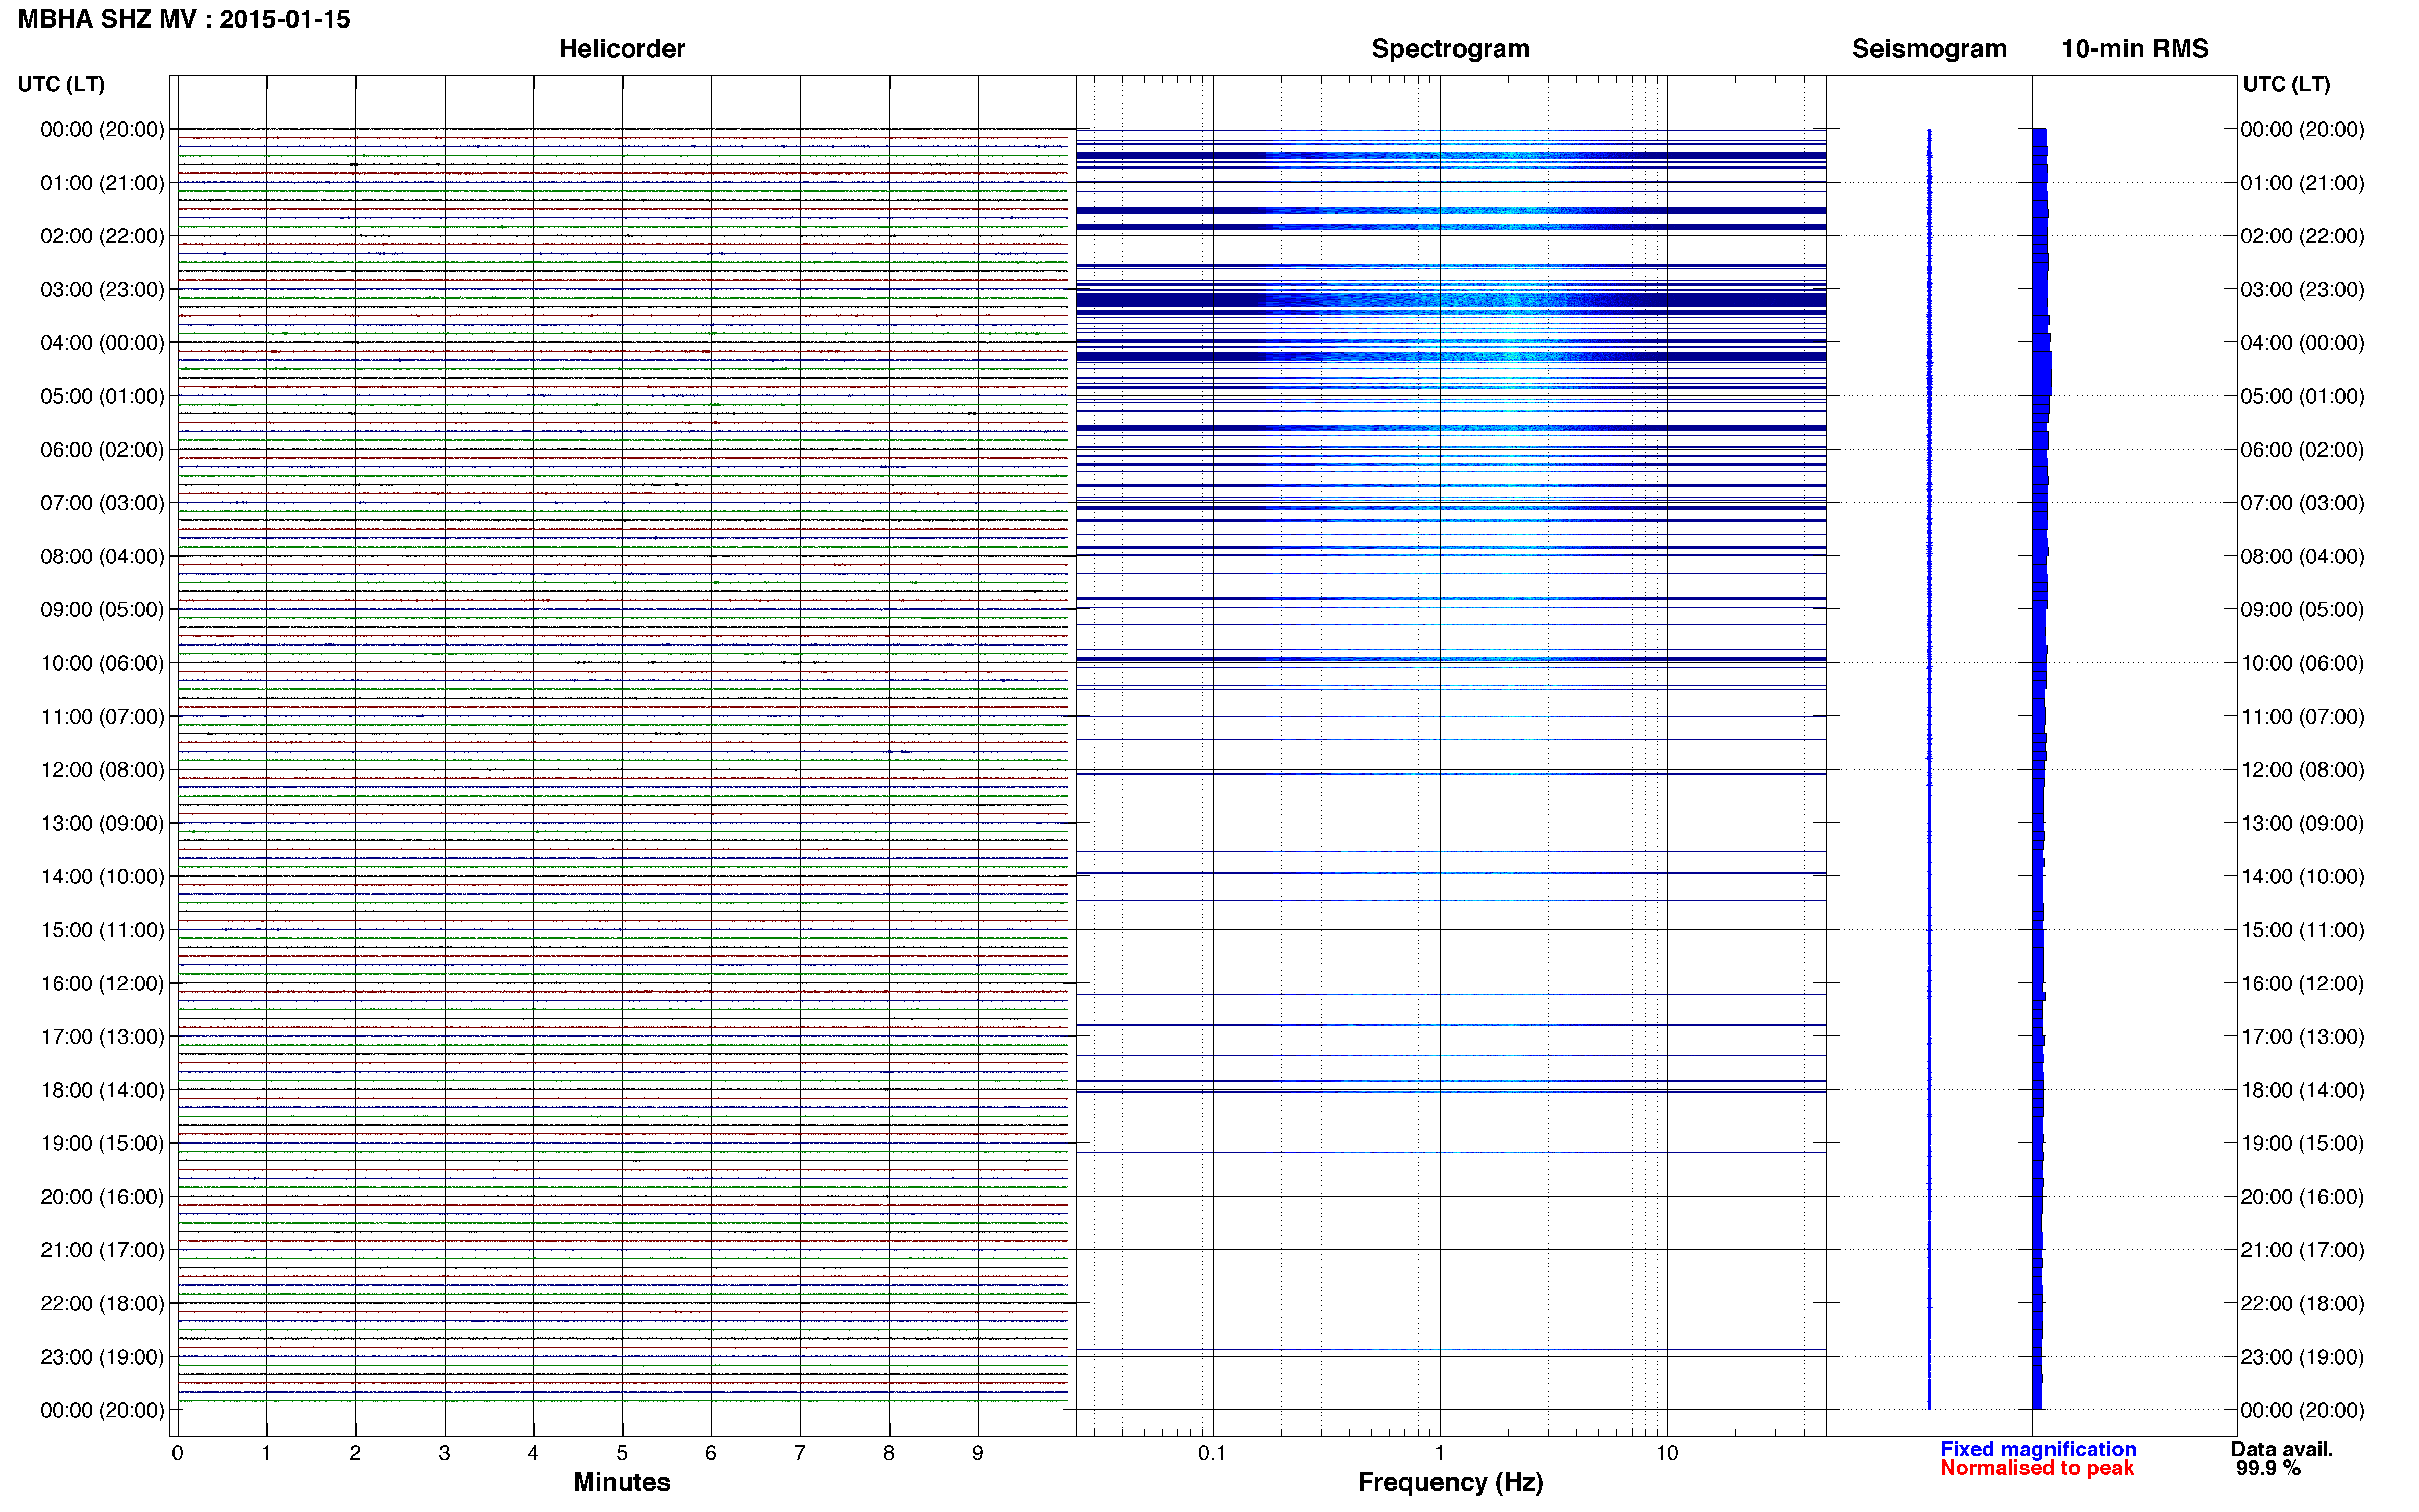
Task: Click '07:00 (03:00)' on the helicorder time axis
Action: tap(102, 503)
